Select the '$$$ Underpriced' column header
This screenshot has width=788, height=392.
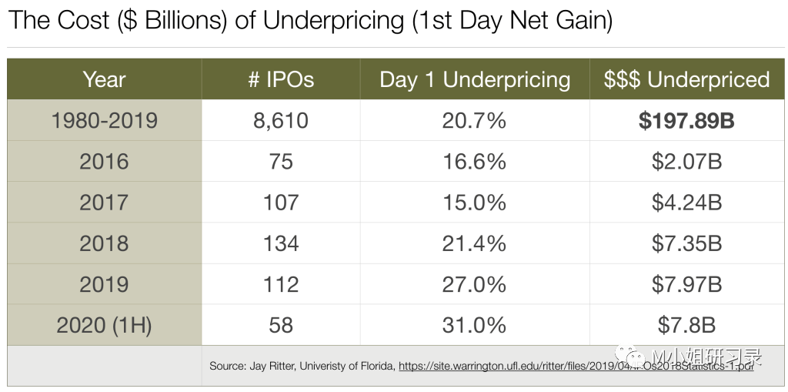686,79
